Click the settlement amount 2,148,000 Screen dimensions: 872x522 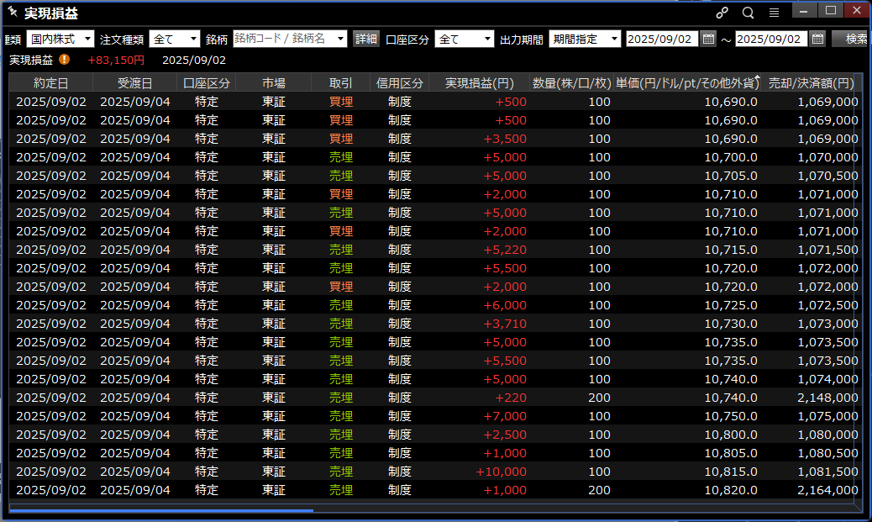click(827, 398)
